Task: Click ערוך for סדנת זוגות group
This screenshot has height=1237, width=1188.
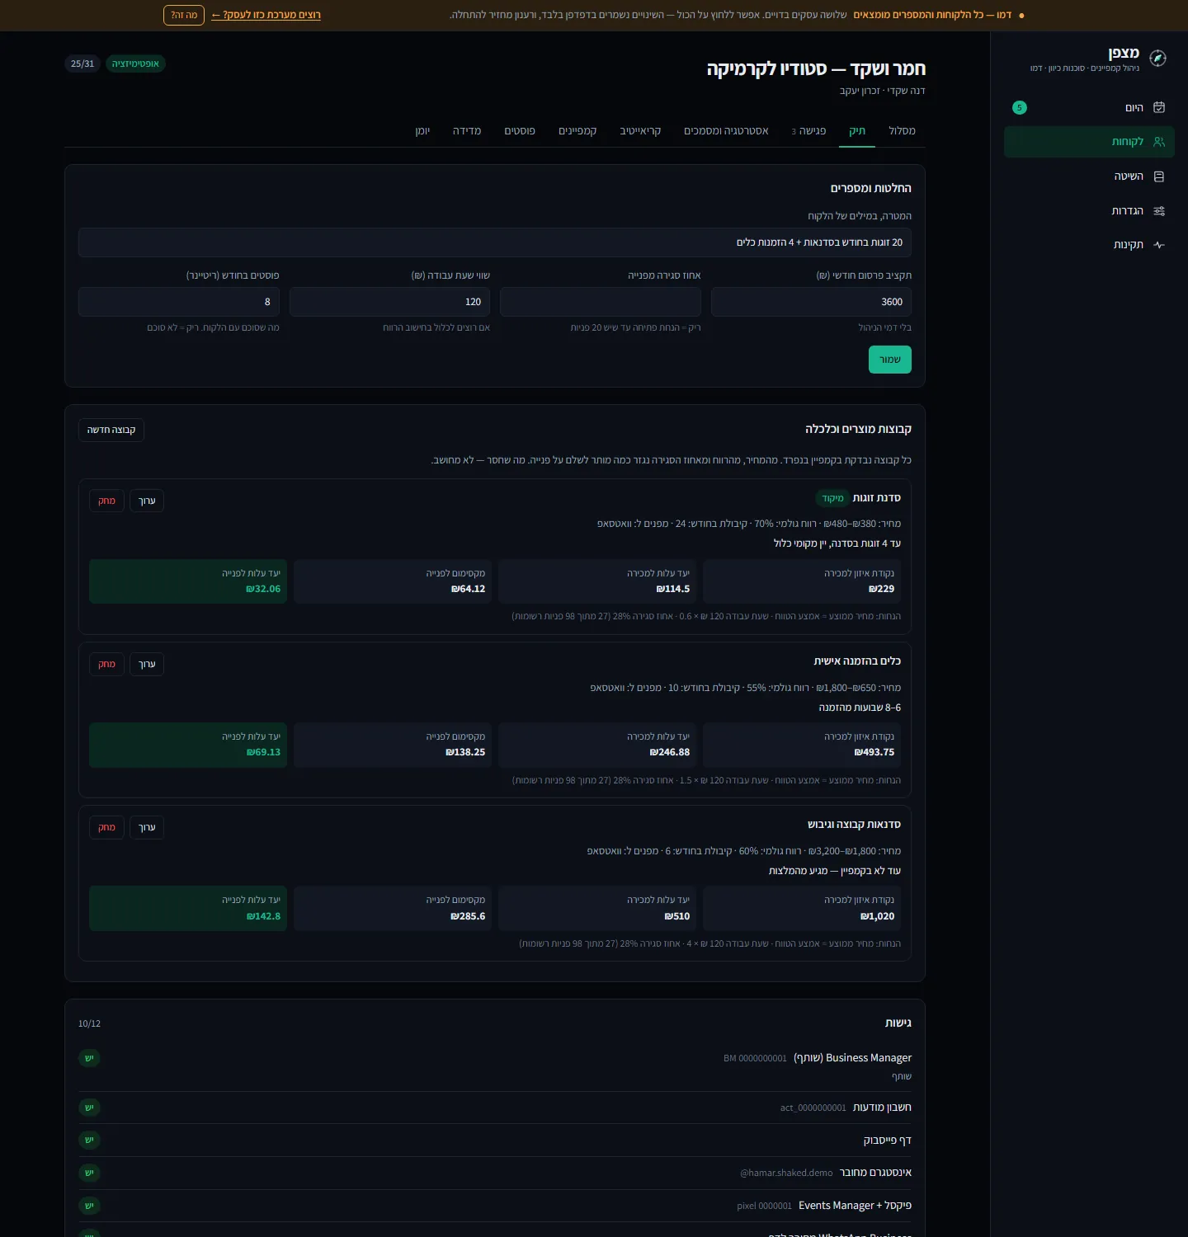Action: [x=147, y=501]
